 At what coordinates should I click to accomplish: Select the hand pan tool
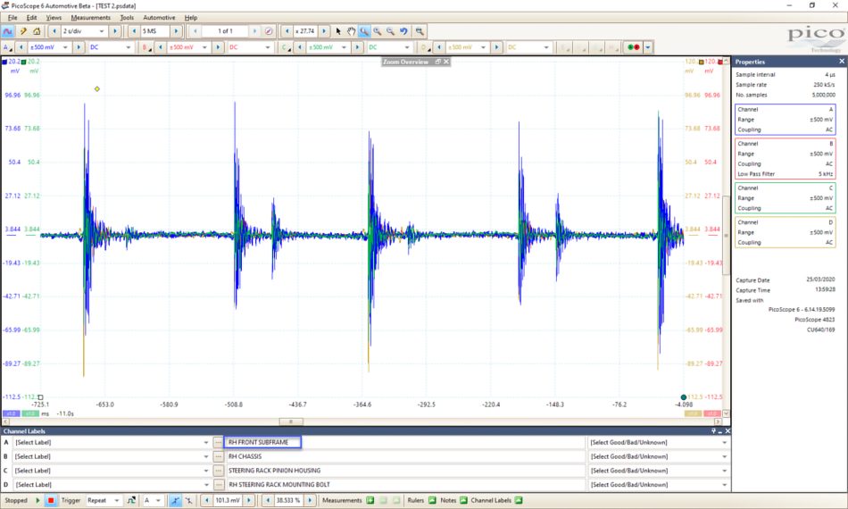pyautogui.click(x=351, y=31)
